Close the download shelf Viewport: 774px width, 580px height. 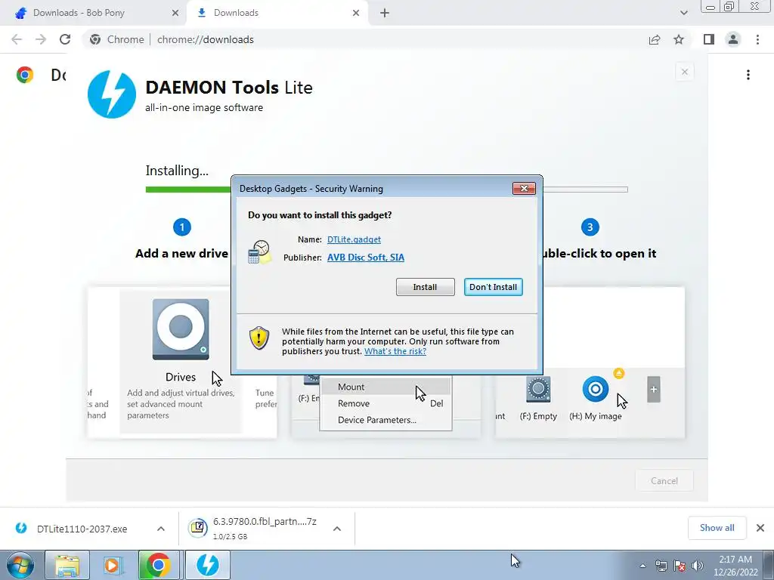[760, 528]
